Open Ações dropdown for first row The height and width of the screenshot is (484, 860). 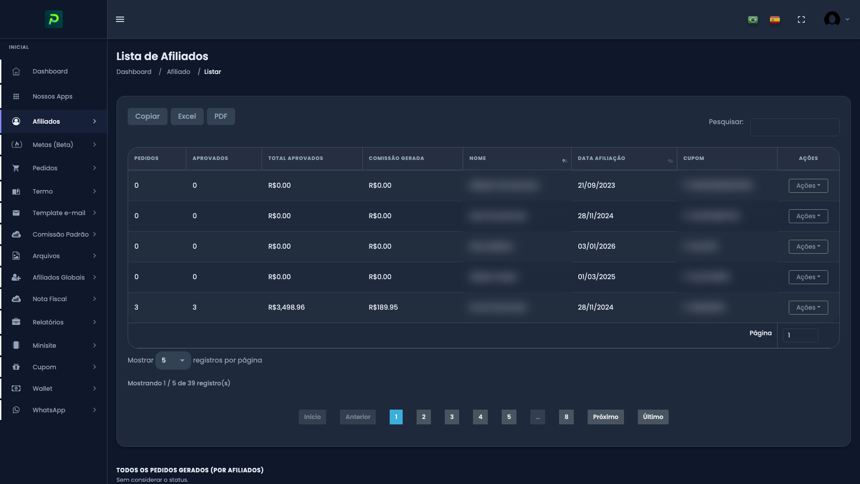(x=808, y=186)
